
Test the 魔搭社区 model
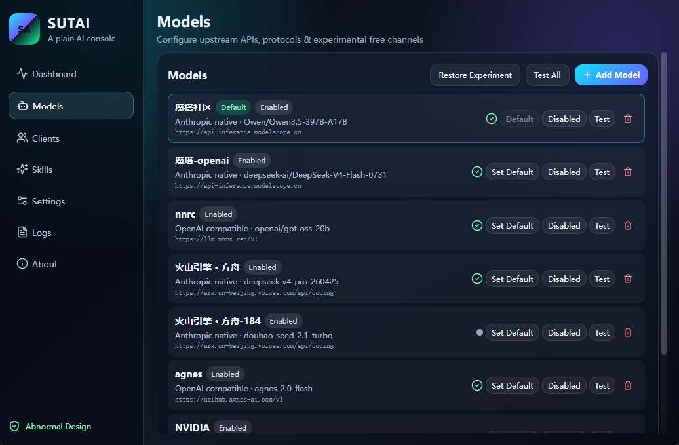click(602, 119)
